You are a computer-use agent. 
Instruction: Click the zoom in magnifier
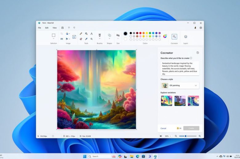[200, 136]
